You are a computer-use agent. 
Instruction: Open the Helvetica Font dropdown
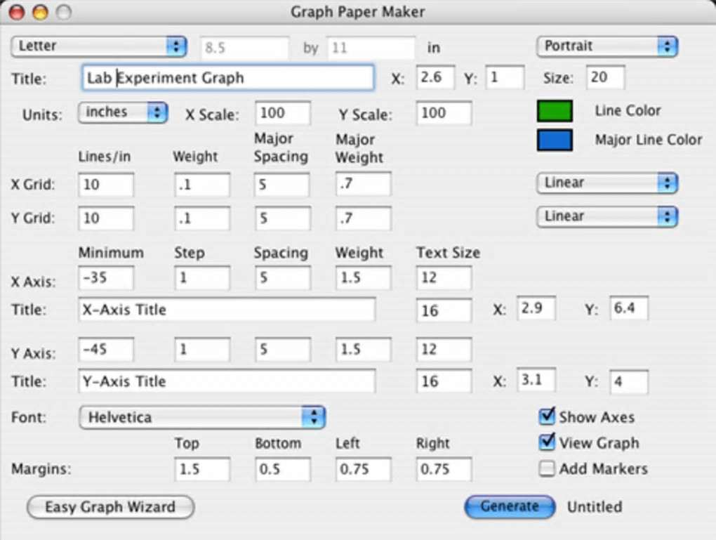202,417
